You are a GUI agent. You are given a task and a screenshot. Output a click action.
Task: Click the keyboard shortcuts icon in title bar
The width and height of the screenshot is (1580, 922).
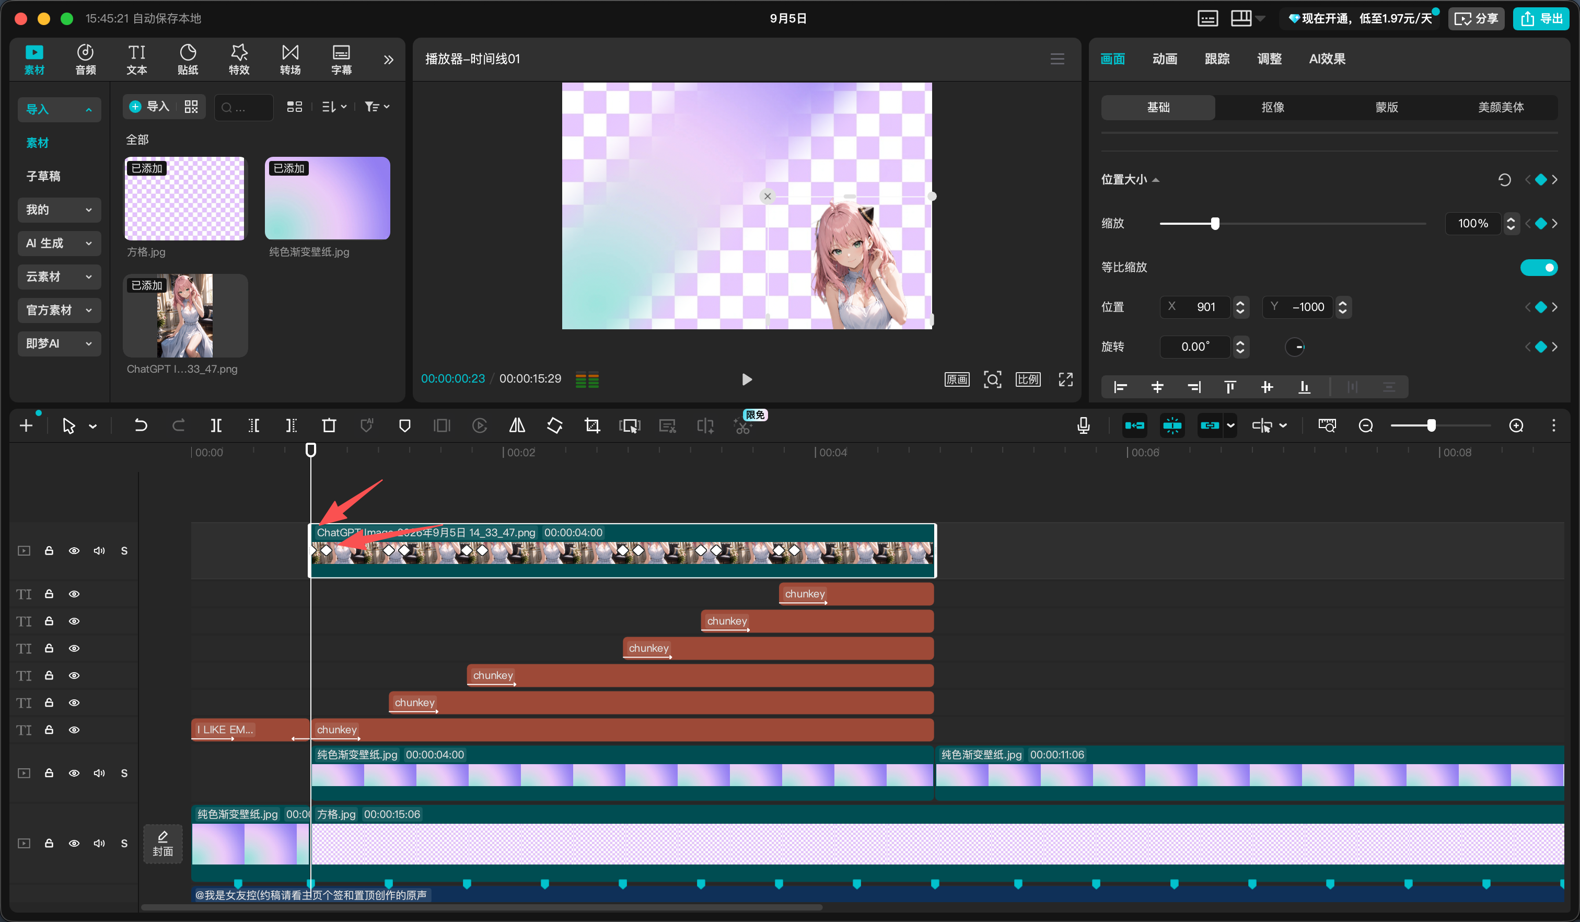point(1207,18)
